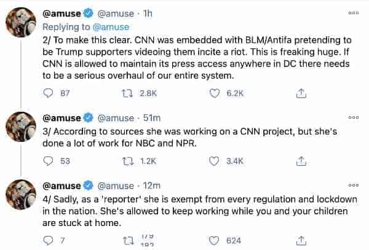Like the tweet with 624 likes
The height and width of the screenshot is (250, 369).
pyautogui.click(x=214, y=241)
